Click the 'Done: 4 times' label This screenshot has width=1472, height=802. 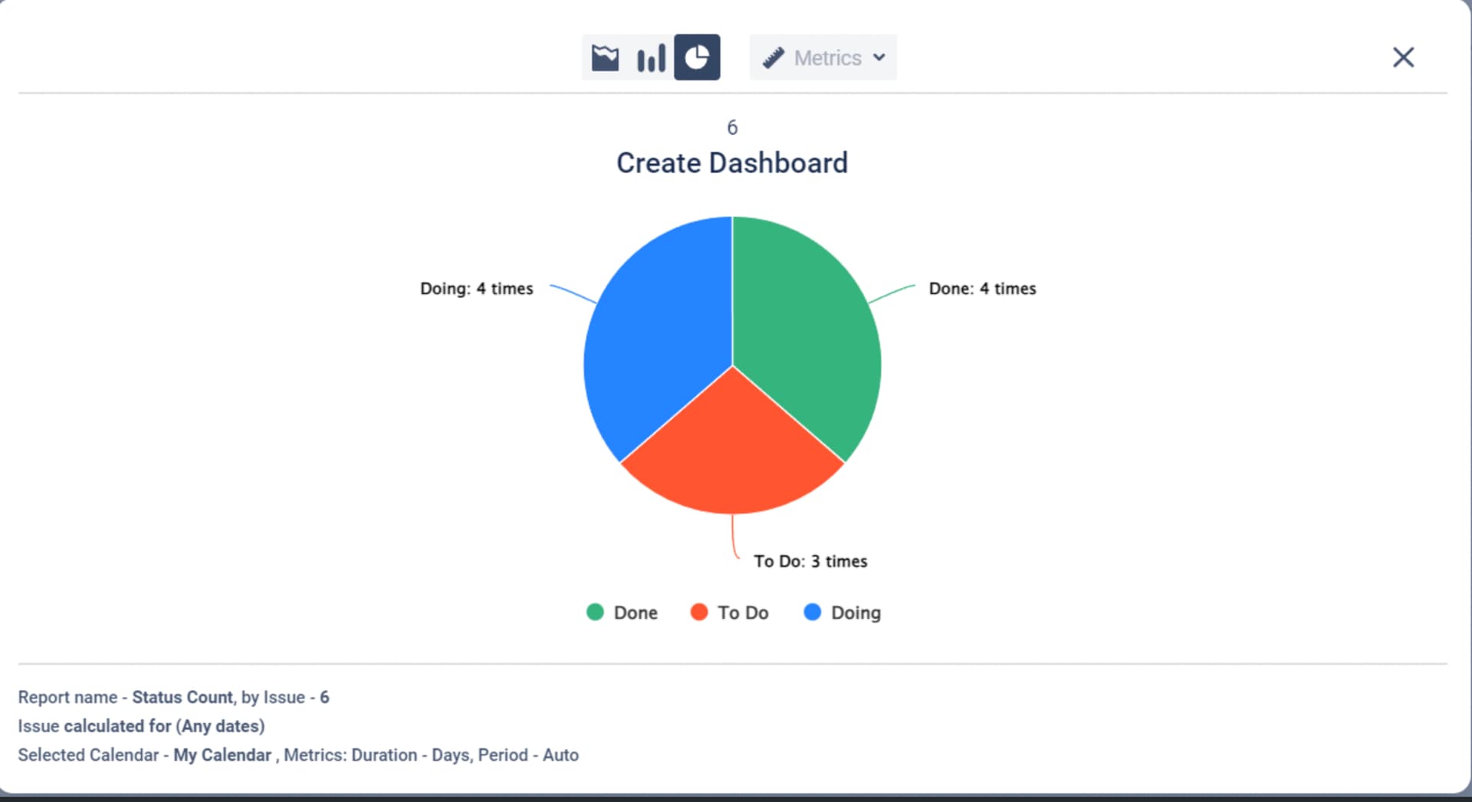coord(982,289)
